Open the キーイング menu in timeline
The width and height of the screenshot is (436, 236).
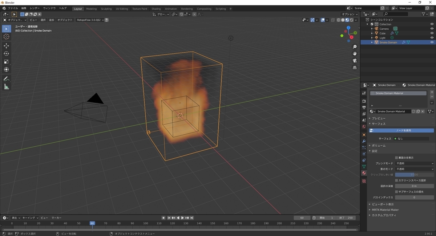click(x=30, y=218)
